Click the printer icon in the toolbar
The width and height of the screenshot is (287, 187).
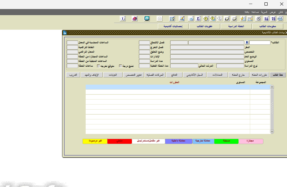click(280, 19)
